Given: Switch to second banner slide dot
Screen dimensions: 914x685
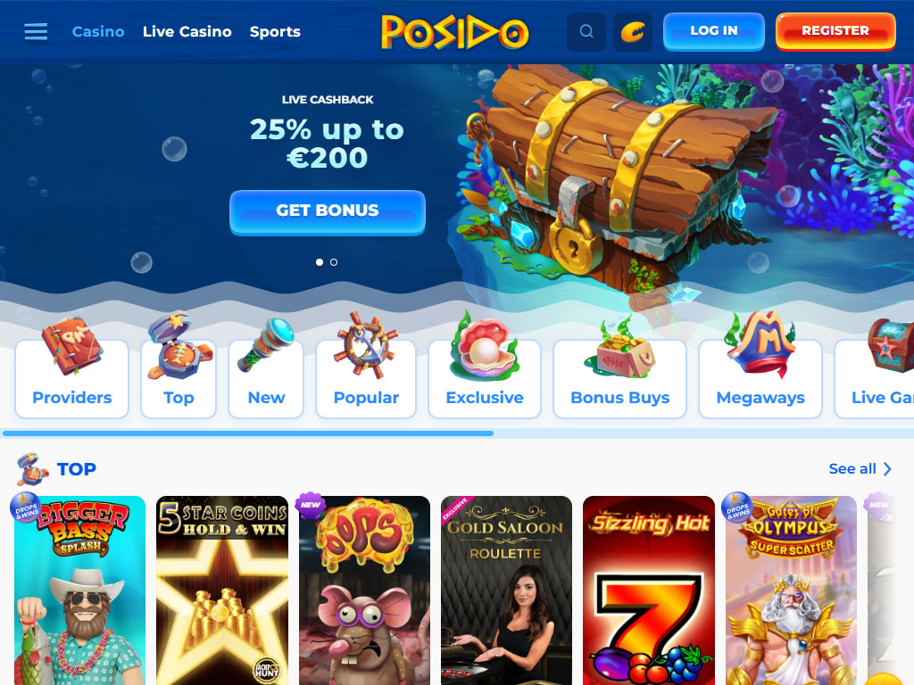Looking at the screenshot, I should tap(334, 262).
